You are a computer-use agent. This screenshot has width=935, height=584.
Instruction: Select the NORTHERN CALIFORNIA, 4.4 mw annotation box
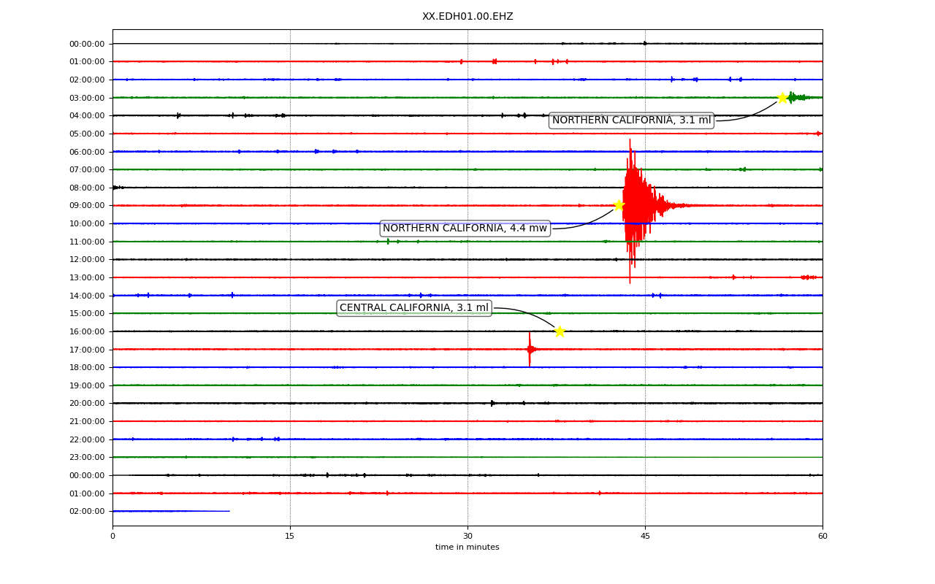[x=465, y=228]
